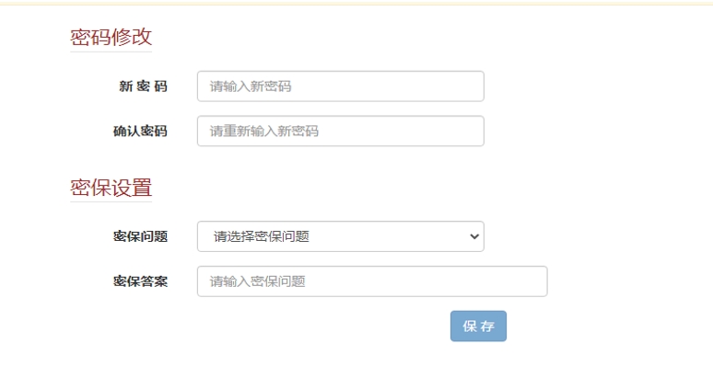713x378 pixels.
Task: Click the 密保设置 section heading
Action: click(111, 188)
